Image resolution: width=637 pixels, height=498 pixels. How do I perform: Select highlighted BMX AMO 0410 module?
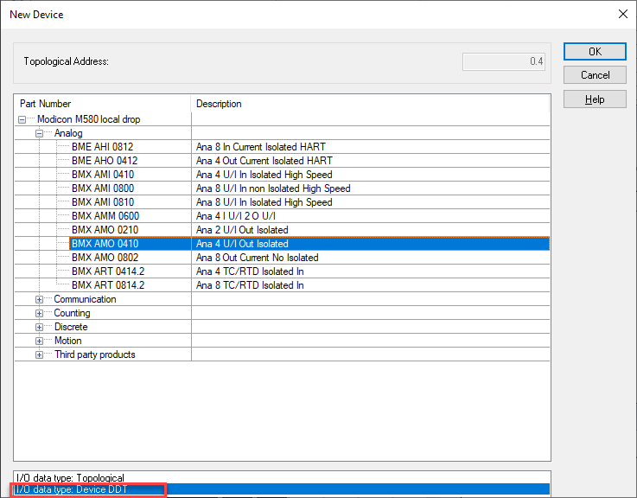pyautogui.click(x=105, y=244)
